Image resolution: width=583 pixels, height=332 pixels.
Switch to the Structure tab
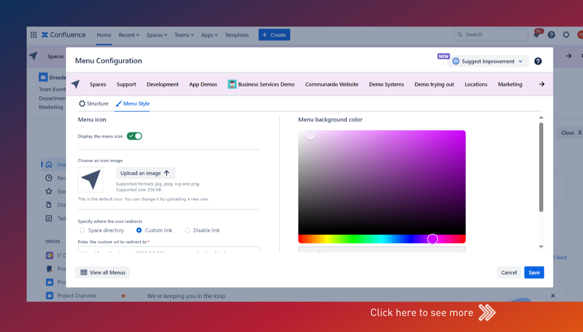(x=93, y=104)
